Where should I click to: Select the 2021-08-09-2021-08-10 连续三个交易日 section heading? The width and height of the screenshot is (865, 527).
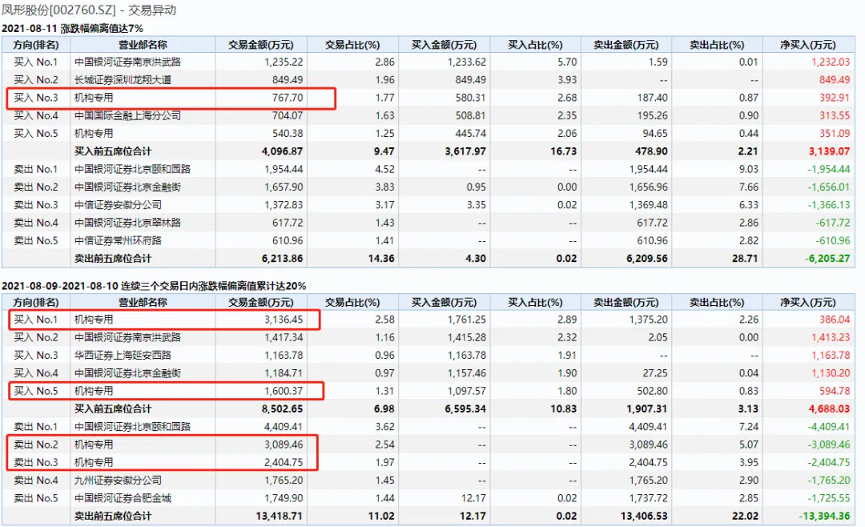pyautogui.click(x=154, y=286)
